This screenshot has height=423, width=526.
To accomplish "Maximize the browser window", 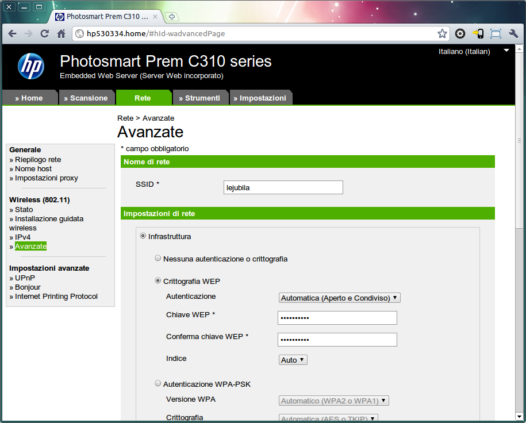I will pos(39,7).
